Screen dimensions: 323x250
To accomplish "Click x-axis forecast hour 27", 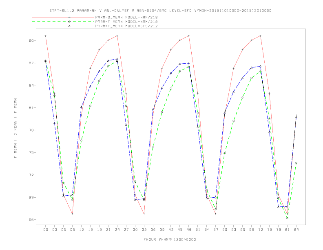I will click(126, 230).
